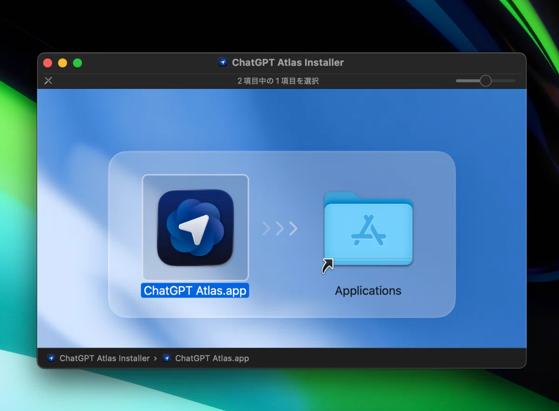The image size is (559, 411).
Task: Click the ChatGPT Atlas Installer window title
Action: 288,62
